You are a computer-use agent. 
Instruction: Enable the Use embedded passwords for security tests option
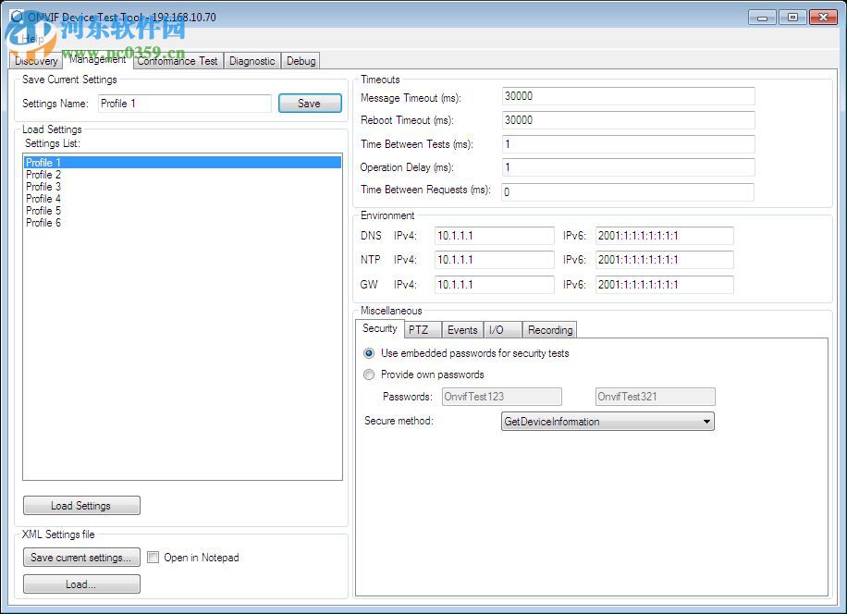[x=369, y=353]
